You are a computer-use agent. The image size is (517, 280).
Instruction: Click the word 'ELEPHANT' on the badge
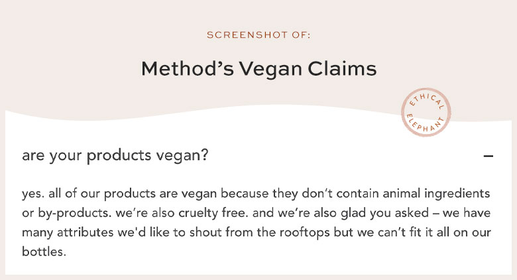(425, 124)
